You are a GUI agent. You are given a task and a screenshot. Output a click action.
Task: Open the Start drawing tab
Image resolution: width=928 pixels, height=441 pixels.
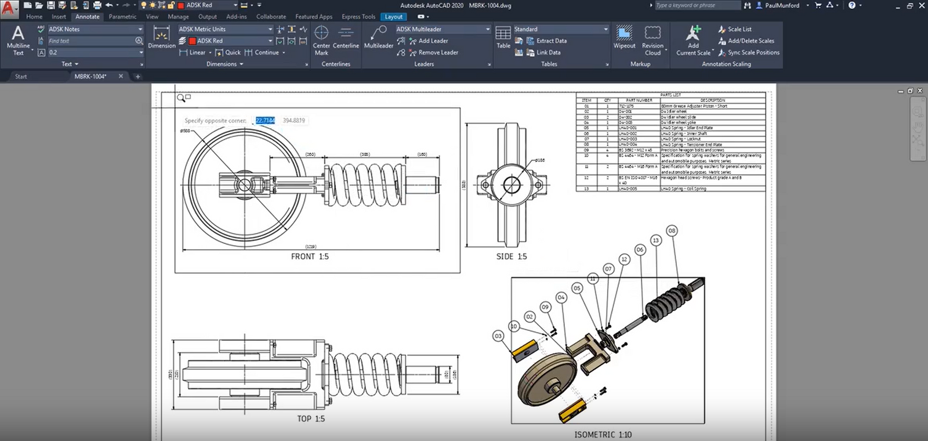point(21,76)
